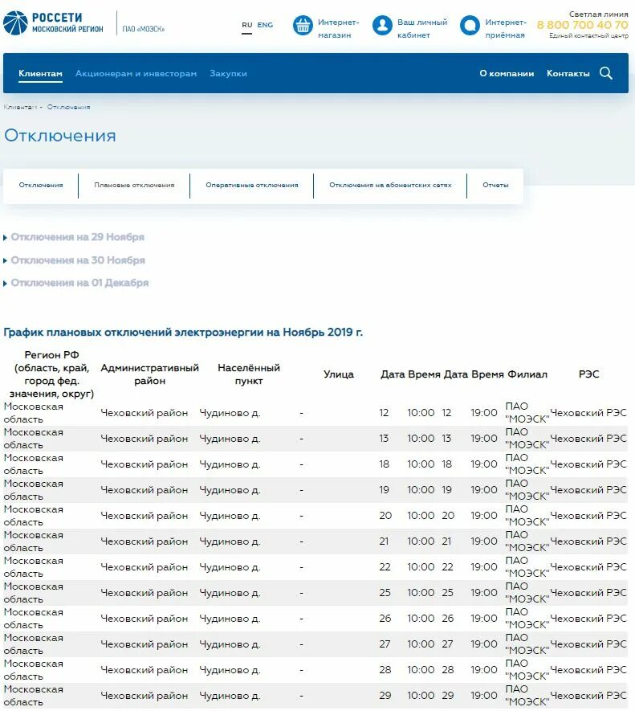
Task: Open the Клиентам menu item
Action: pyautogui.click(x=40, y=73)
